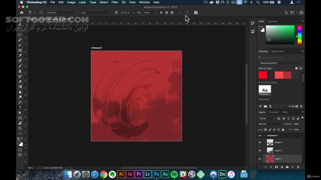
Task: Toggle lock position
Action: pos(274,130)
